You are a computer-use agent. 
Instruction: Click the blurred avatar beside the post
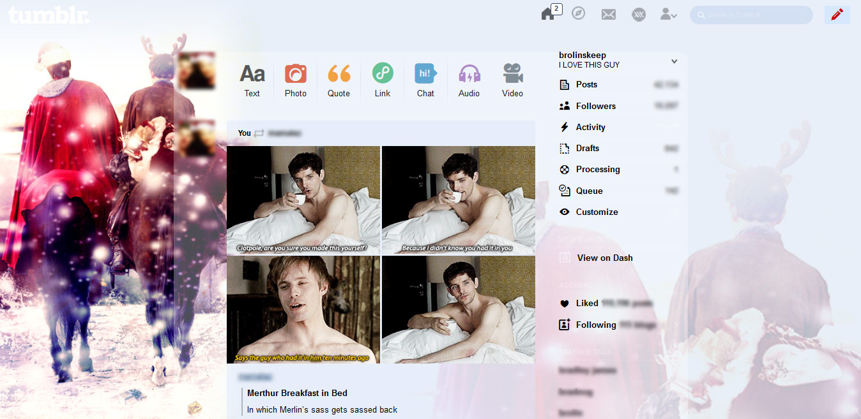(196, 138)
